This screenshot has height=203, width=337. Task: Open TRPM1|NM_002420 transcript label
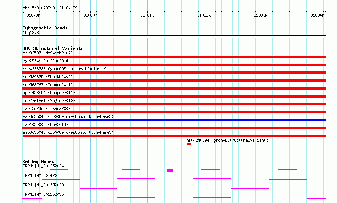click(40, 175)
